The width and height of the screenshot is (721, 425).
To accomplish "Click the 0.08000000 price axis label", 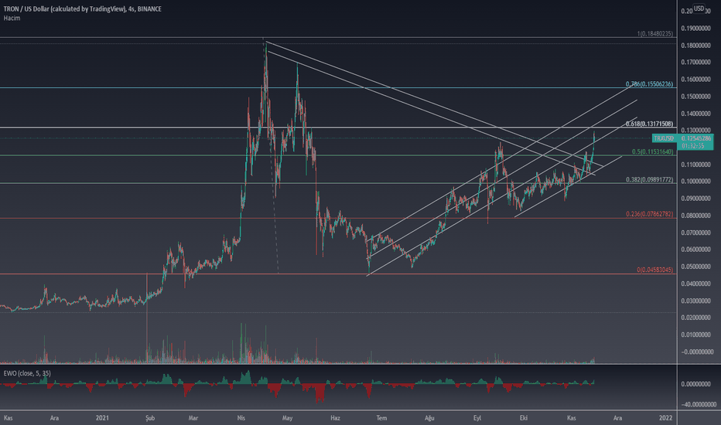I will pos(696,216).
